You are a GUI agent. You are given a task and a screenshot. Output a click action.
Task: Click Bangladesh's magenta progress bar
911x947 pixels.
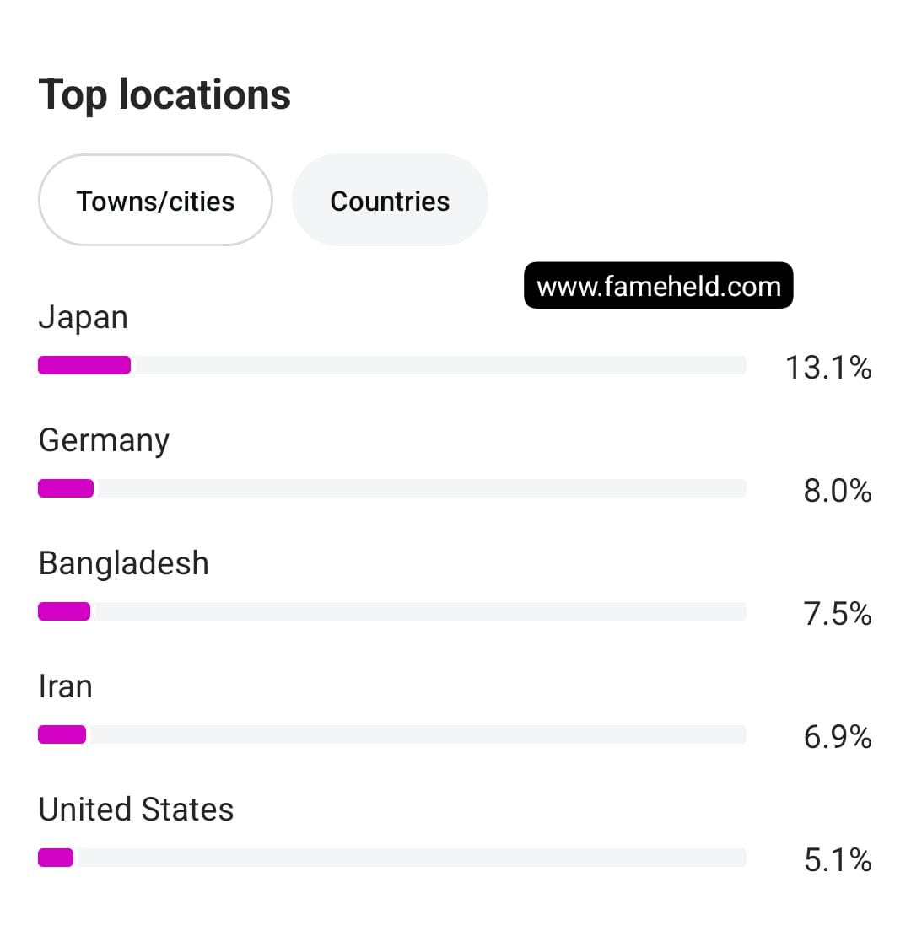(64, 611)
